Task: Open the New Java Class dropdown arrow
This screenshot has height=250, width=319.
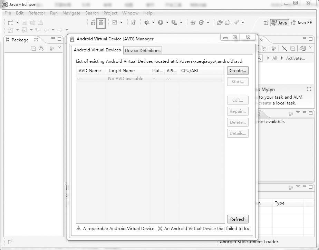Action: 208,22
